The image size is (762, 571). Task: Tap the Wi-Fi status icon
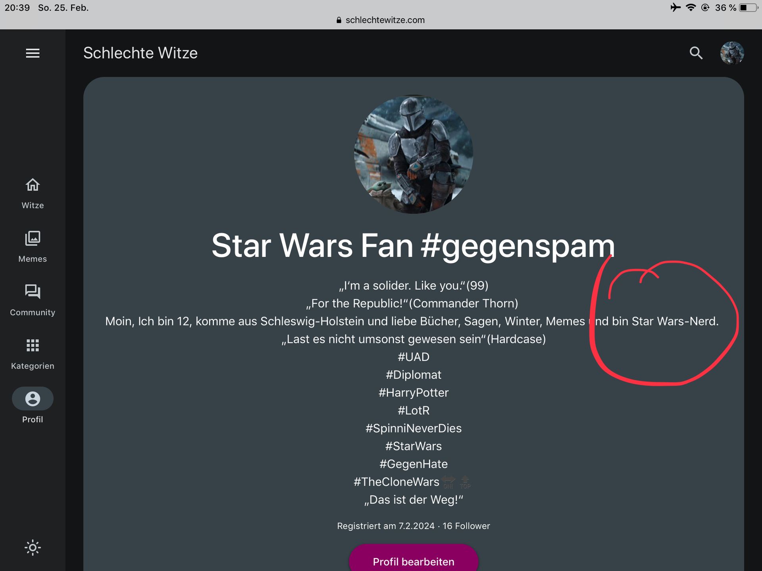(691, 8)
